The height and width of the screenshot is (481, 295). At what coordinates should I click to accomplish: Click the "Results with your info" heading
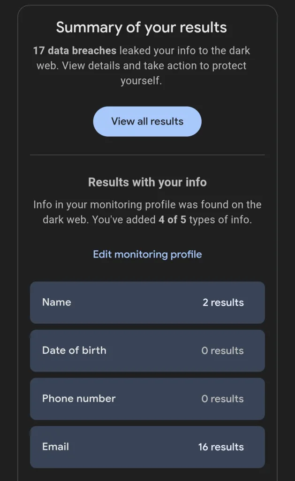tap(147, 182)
